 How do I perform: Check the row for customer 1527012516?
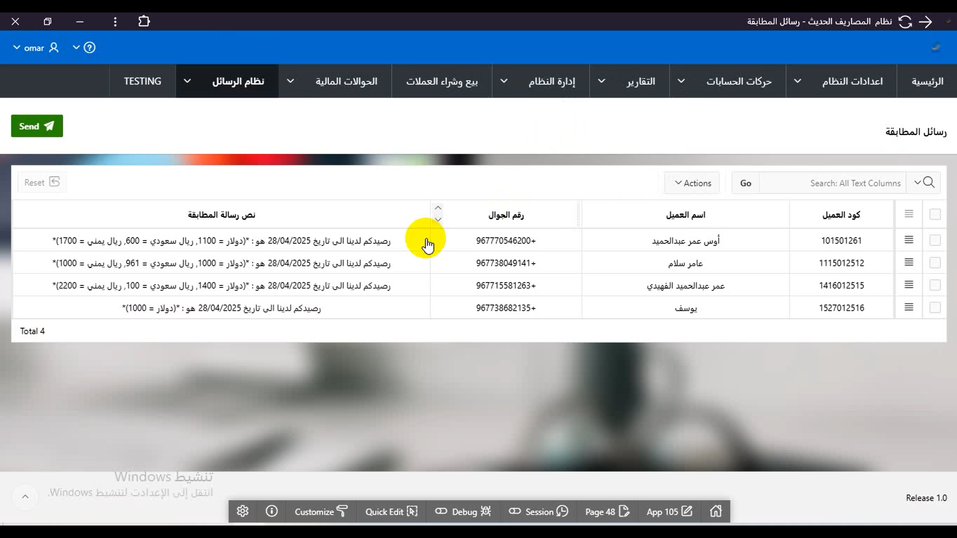click(x=935, y=307)
